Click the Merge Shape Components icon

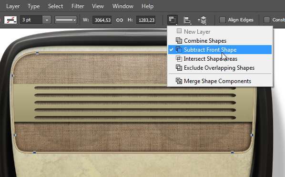point(179,81)
